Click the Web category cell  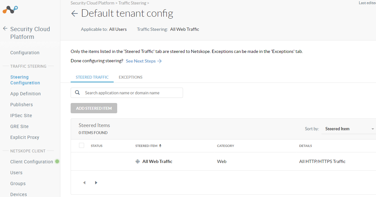[x=222, y=161]
